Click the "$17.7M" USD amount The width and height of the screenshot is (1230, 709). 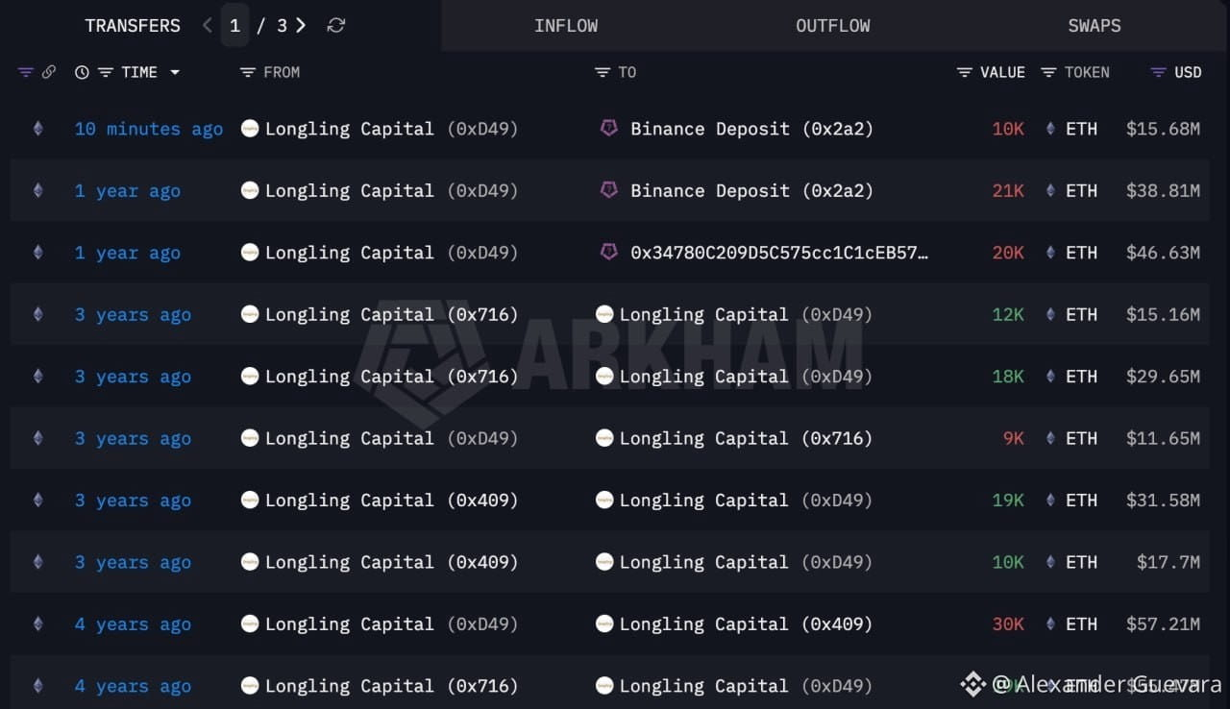(x=1168, y=562)
